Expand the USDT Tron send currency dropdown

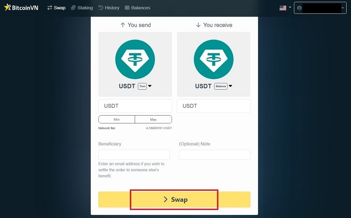(x=150, y=86)
